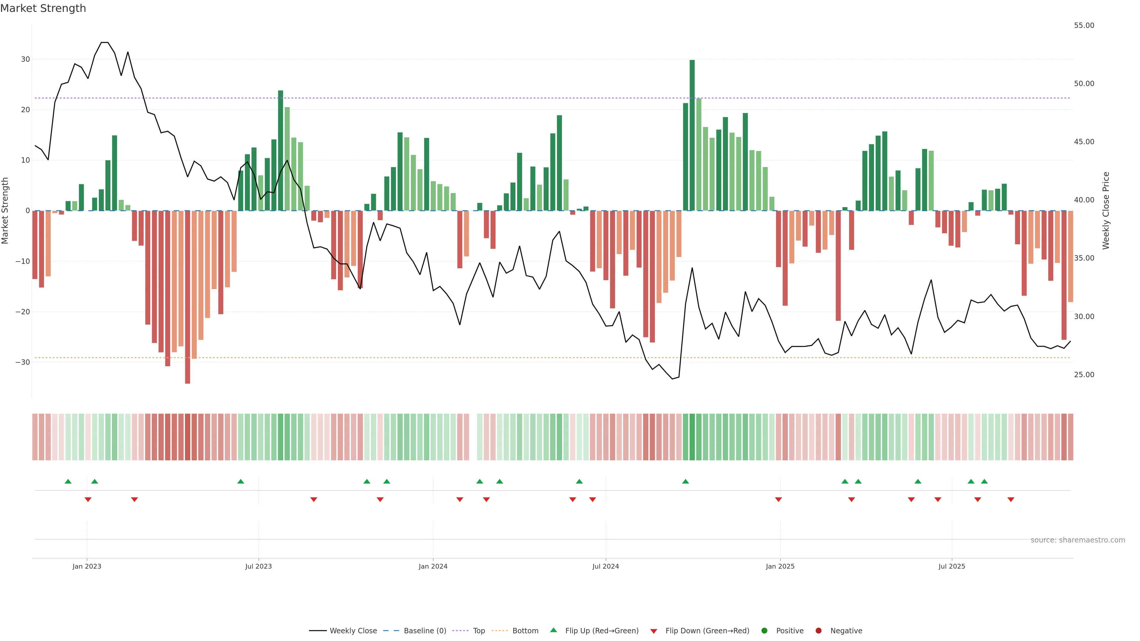The image size is (1140, 641).
Task: Click the Weekly Close Price axis title
Action: (1106, 211)
